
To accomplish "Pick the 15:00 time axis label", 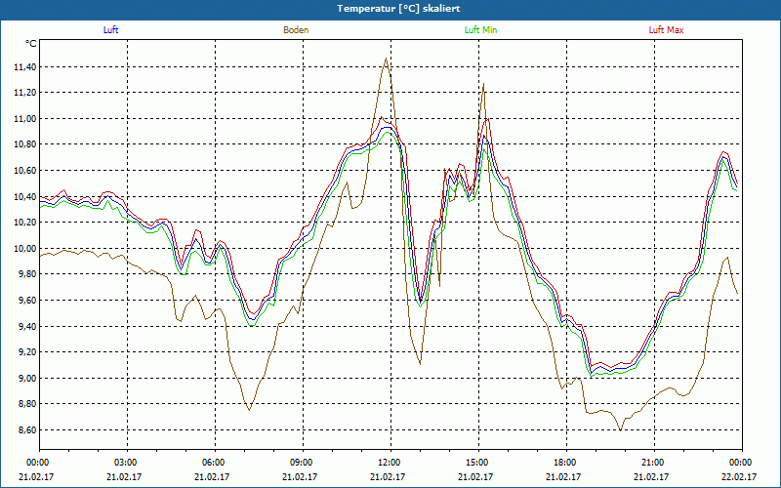I will pos(477,463).
